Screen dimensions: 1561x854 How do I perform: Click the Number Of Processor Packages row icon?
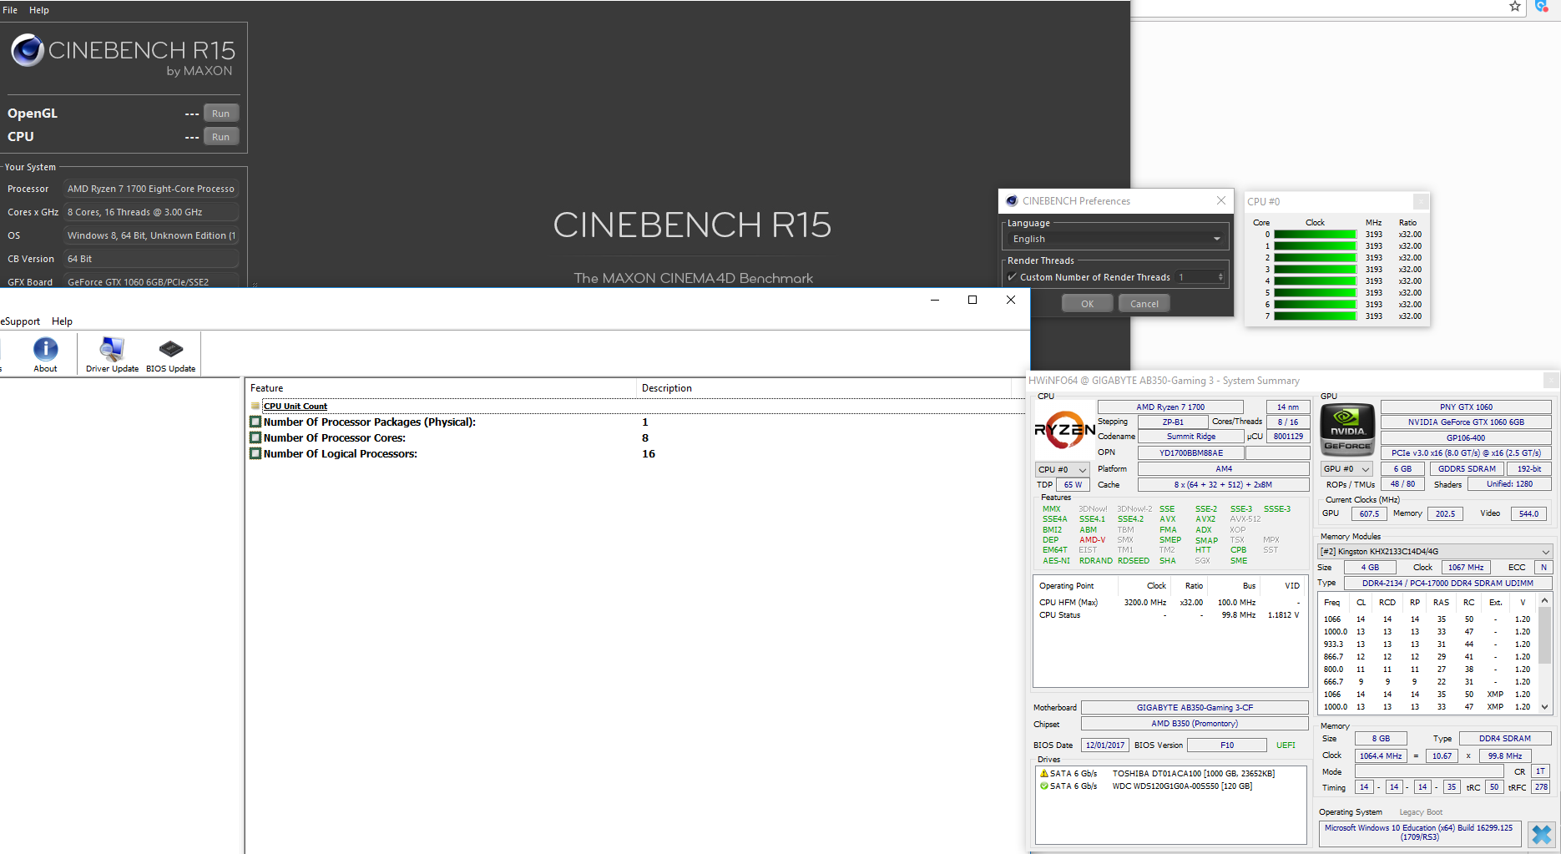[x=255, y=422]
